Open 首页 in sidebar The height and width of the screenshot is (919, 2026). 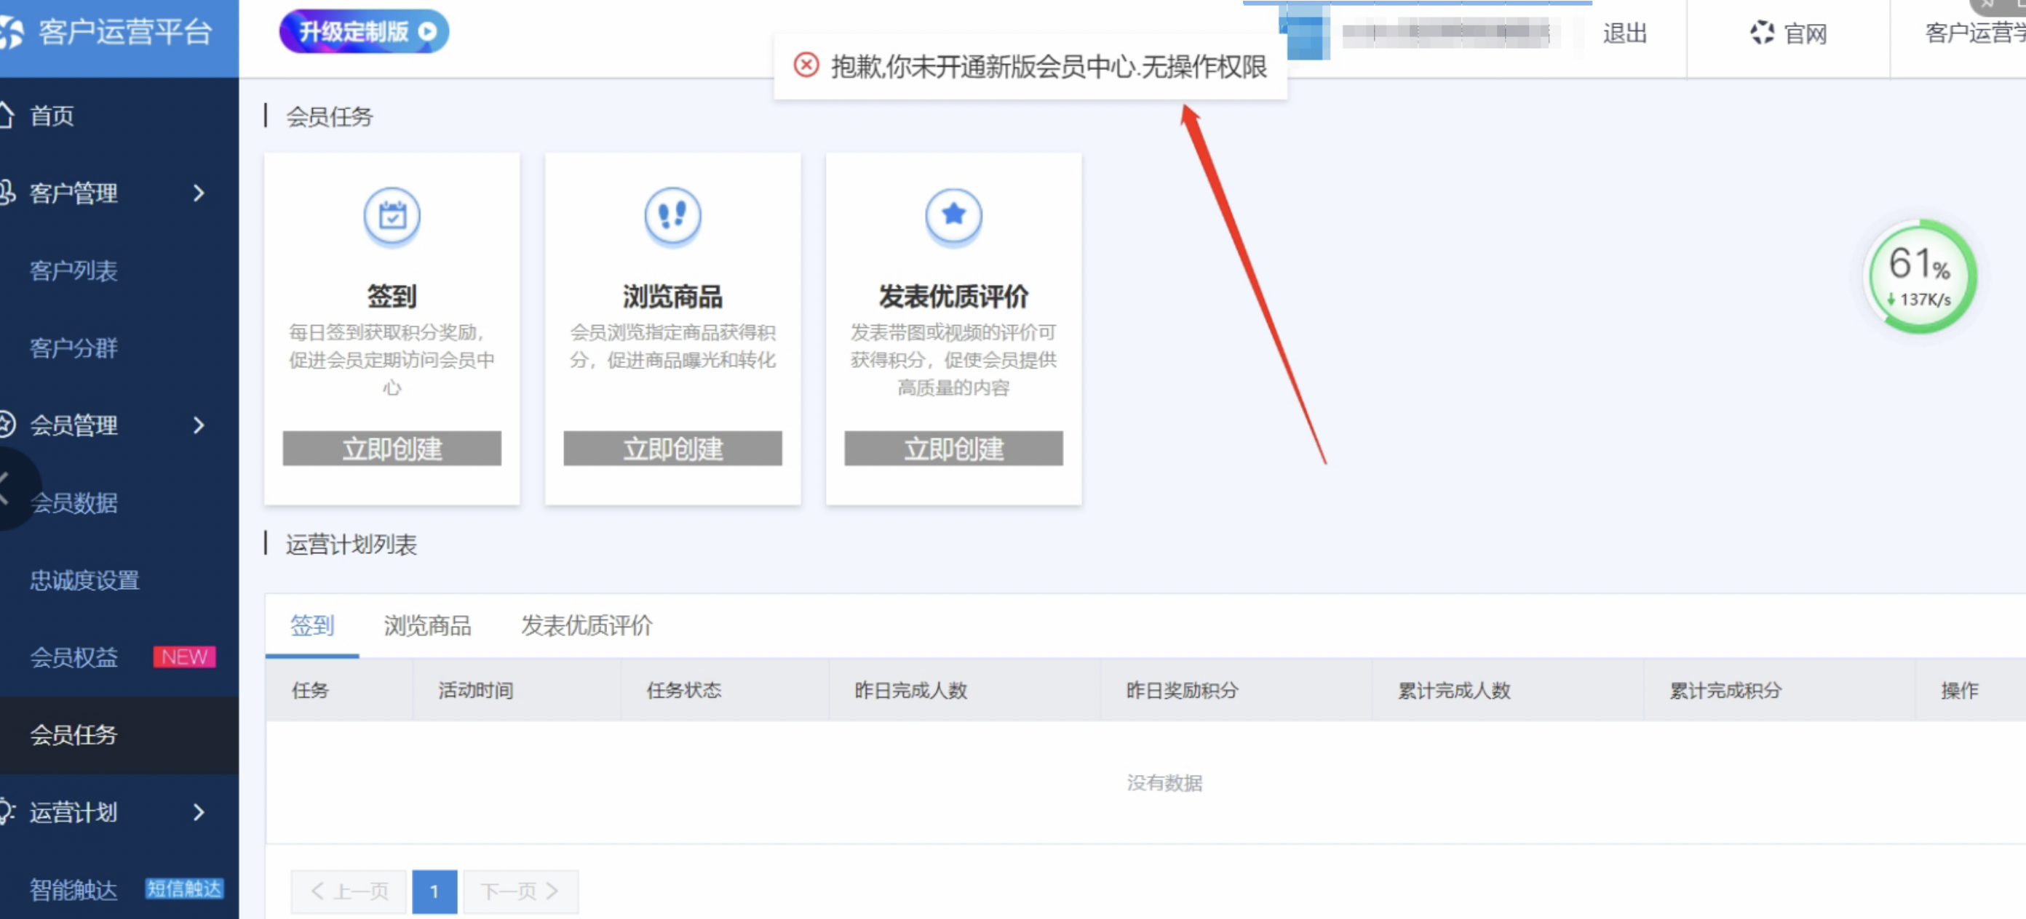tap(52, 116)
